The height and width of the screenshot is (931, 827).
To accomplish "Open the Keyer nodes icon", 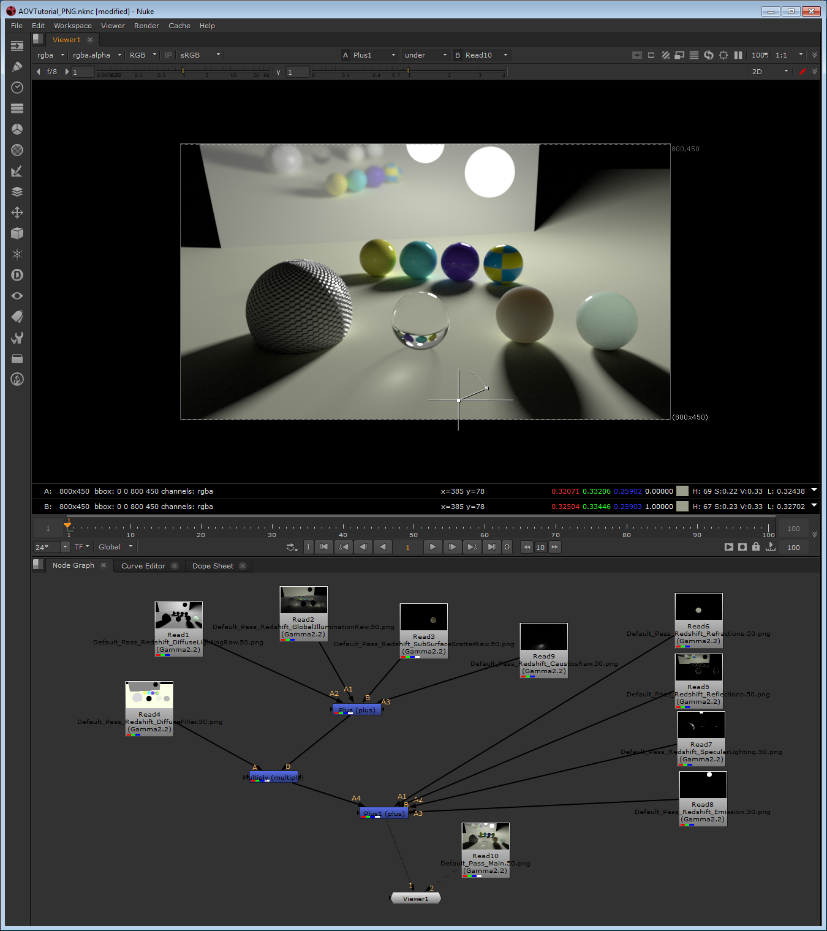I will pos(17,171).
